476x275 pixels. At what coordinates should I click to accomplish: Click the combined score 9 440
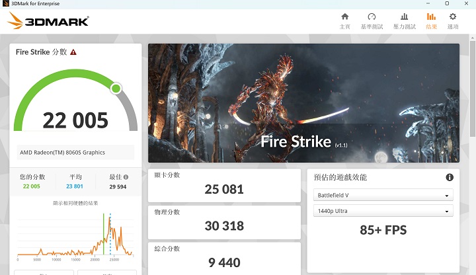224,262
